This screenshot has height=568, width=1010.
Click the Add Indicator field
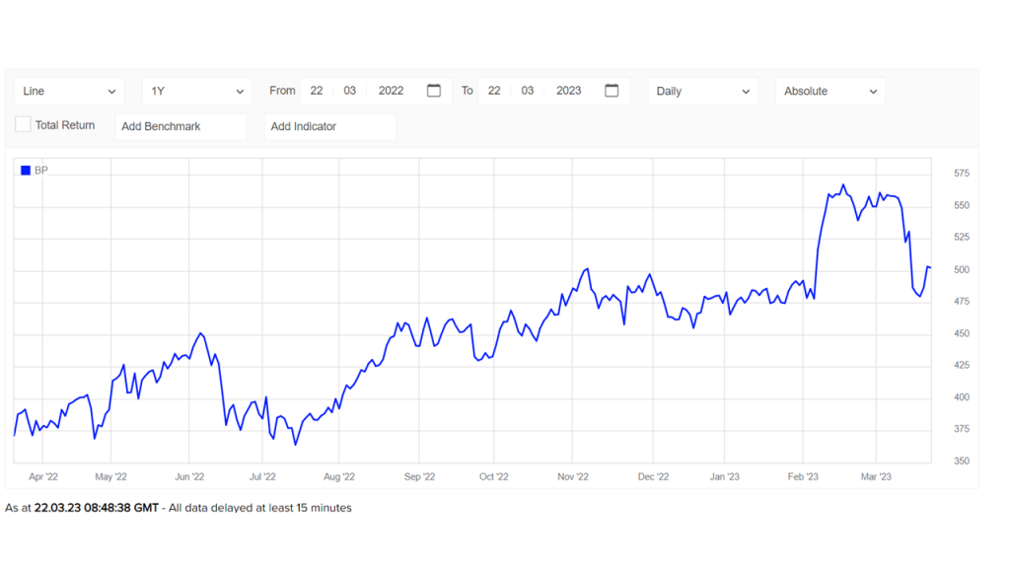pyautogui.click(x=330, y=126)
